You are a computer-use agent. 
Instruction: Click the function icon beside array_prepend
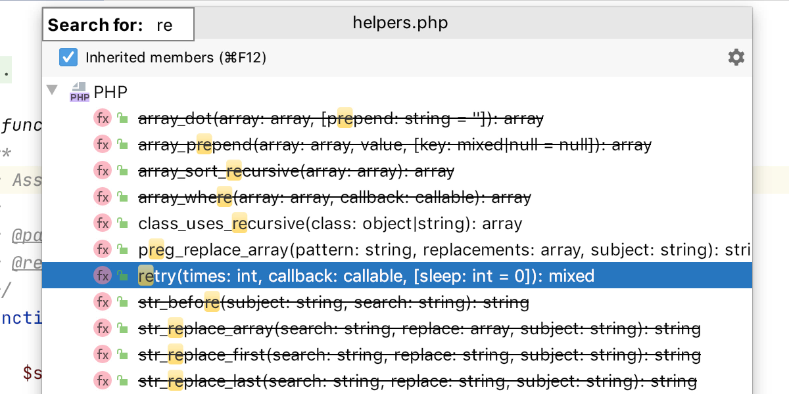click(103, 144)
